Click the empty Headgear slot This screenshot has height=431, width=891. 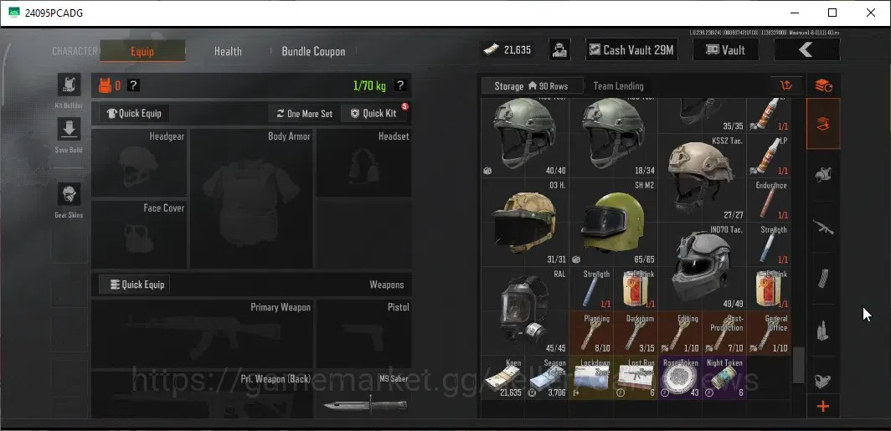tap(139, 162)
